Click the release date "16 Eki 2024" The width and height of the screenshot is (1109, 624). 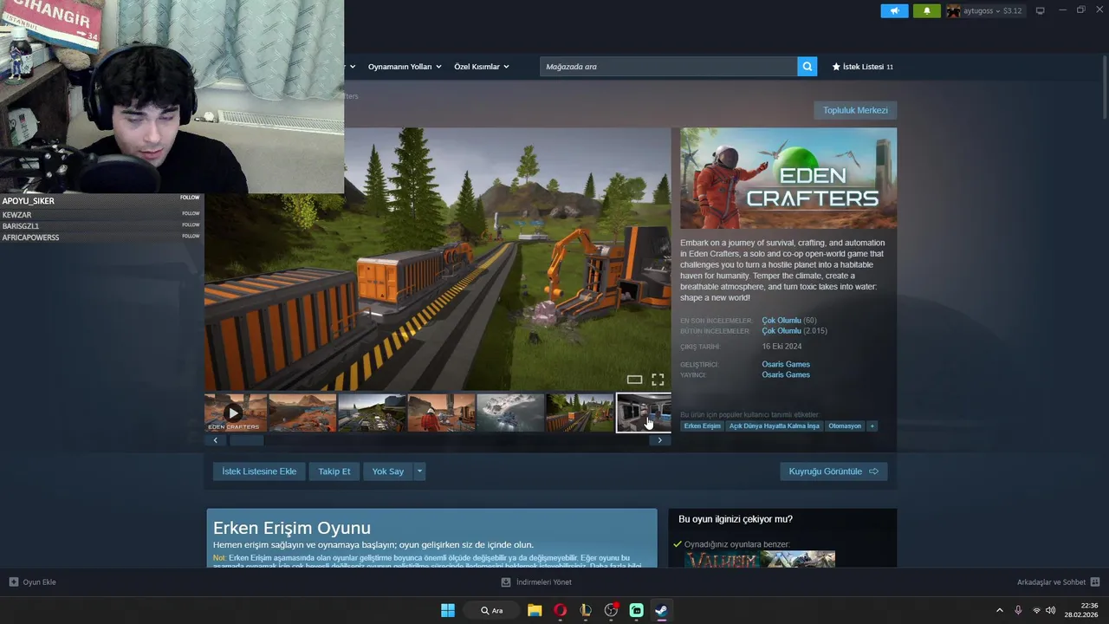pyautogui.click(x=781, y=347)
